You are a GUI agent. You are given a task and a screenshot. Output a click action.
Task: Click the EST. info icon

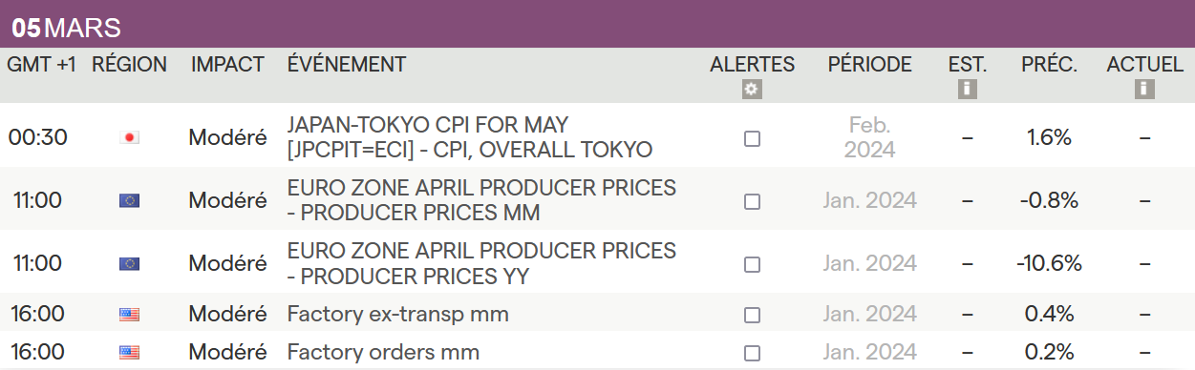click(967, 89)
